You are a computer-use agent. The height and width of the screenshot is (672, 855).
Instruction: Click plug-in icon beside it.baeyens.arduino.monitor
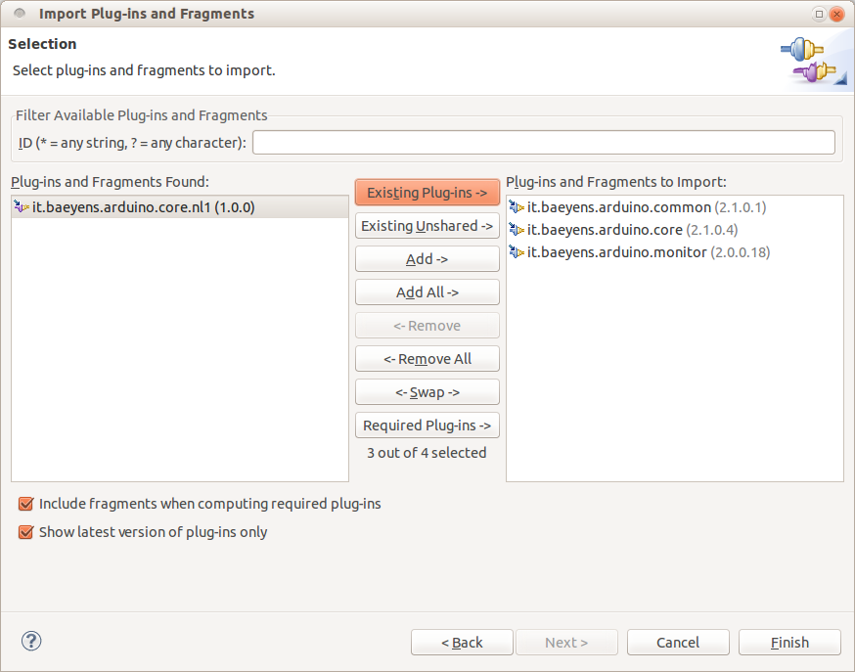point(516,251)
